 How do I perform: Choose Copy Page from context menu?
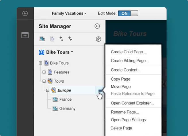120,79
